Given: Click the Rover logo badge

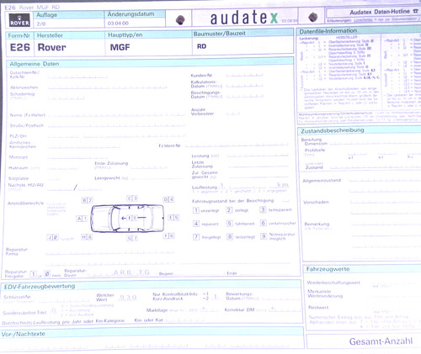Looking at the screenshot, I should (19, 20).
